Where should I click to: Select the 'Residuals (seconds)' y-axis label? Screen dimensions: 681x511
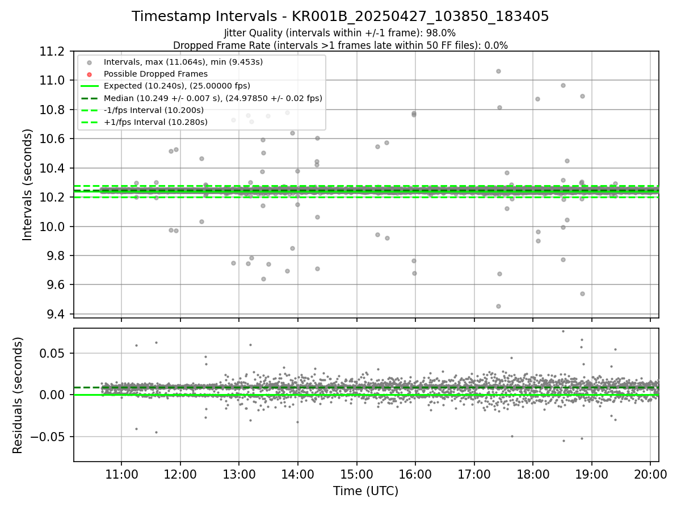coord(18,395)
